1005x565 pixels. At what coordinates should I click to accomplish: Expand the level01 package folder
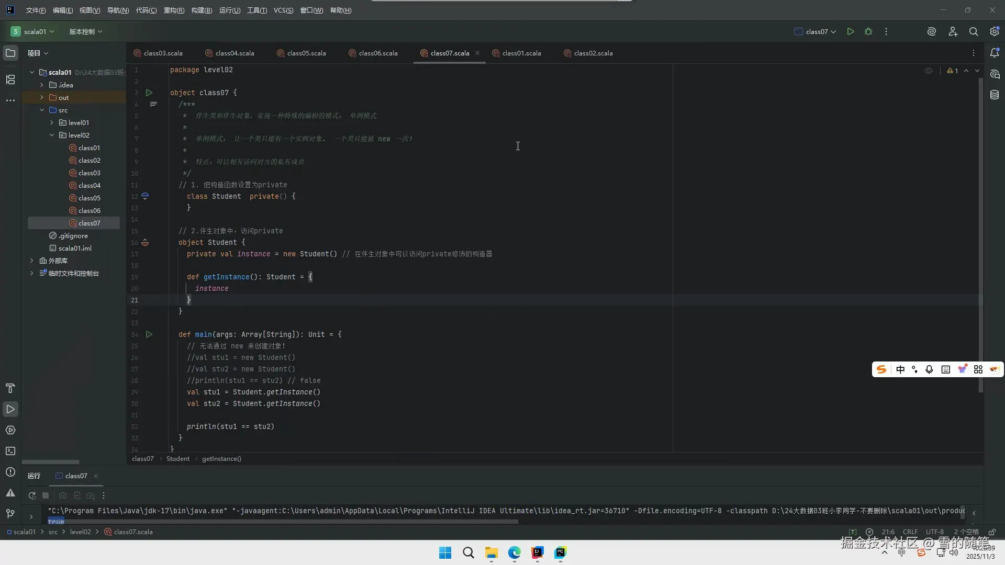pyautogui.click(x=52, y=122)
